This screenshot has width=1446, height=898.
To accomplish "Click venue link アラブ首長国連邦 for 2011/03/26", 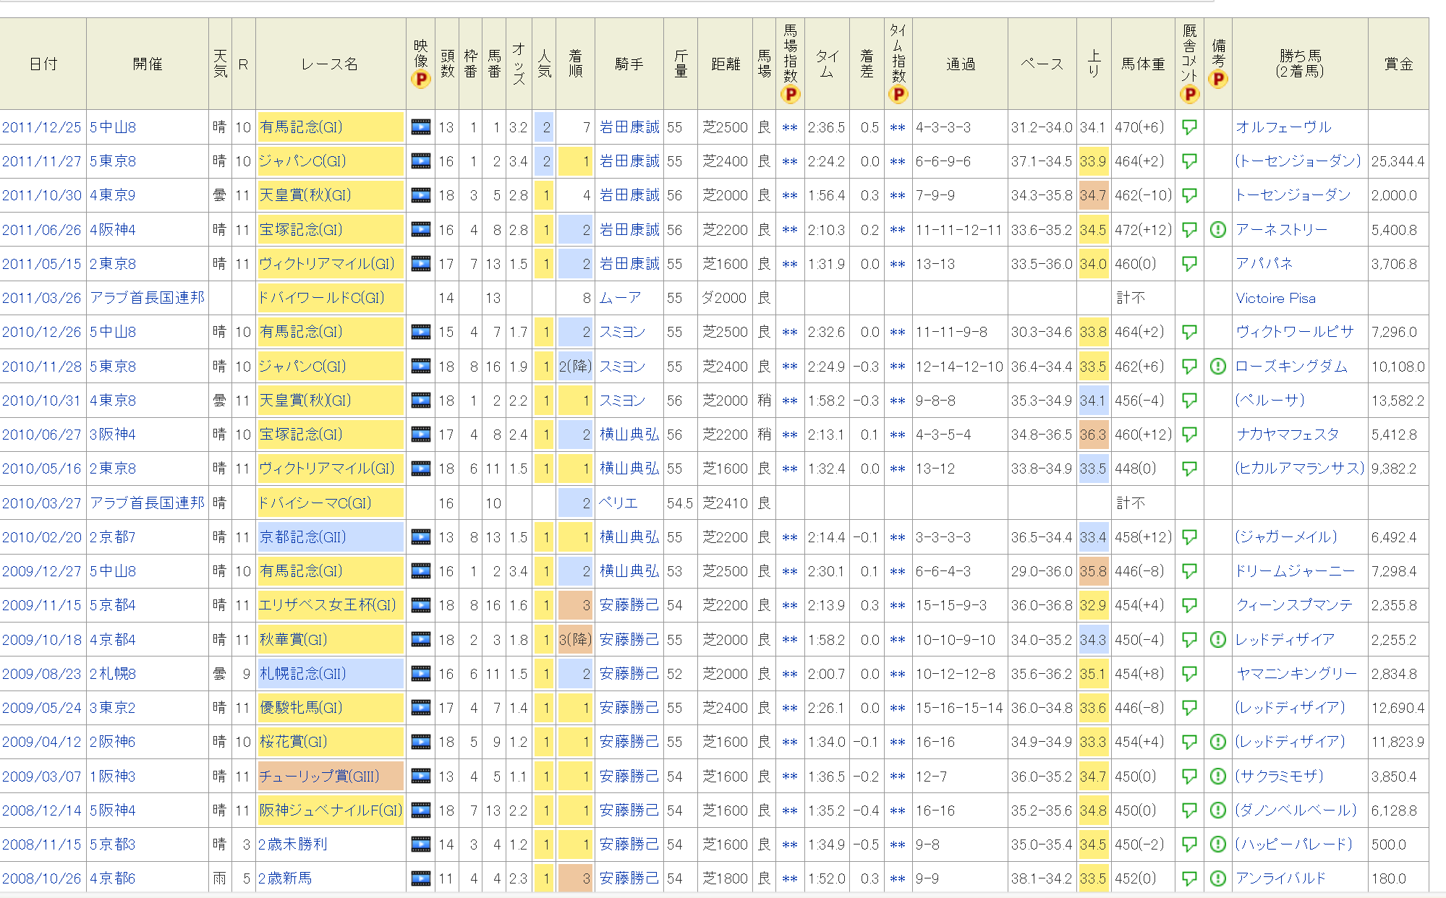I will [147, 298].
